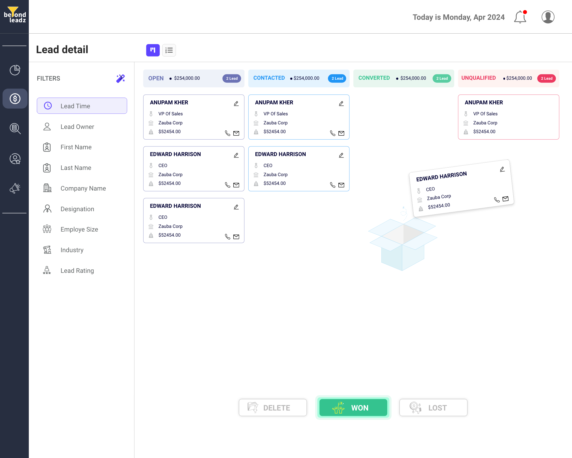Screen dimensions: 572x458
Task: Click the Unqualified 2 Lead badge
Action: tap(546, 78)
